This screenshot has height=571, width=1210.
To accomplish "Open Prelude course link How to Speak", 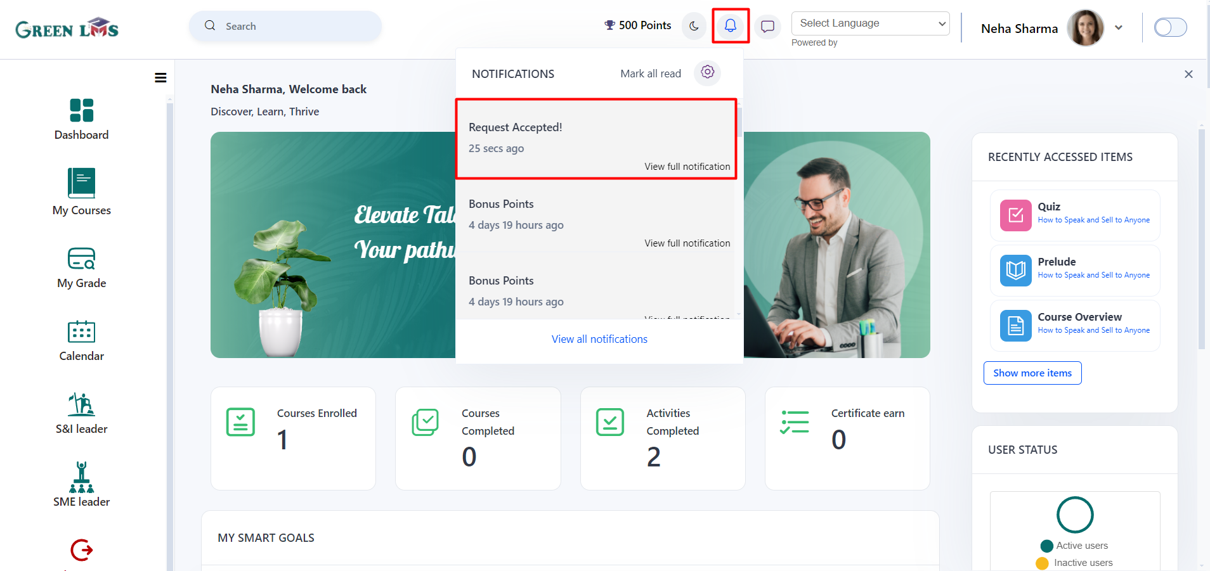I will point(1093,275).
